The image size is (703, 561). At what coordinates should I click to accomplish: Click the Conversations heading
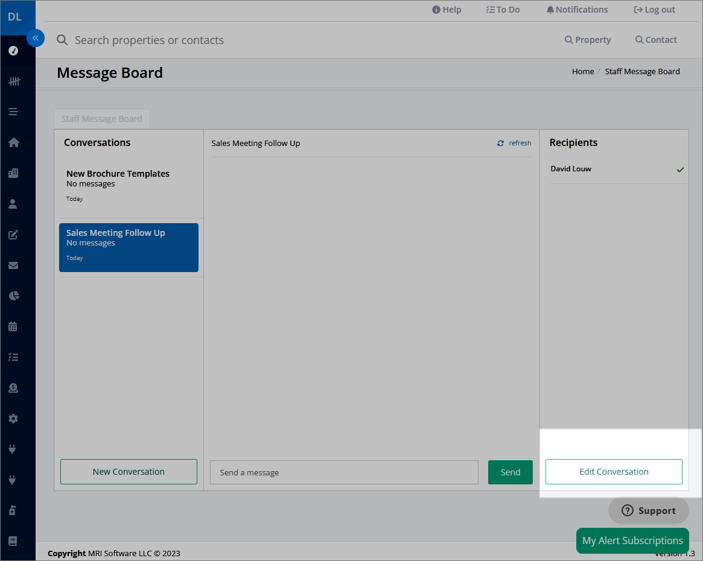(x=97, y=142)
